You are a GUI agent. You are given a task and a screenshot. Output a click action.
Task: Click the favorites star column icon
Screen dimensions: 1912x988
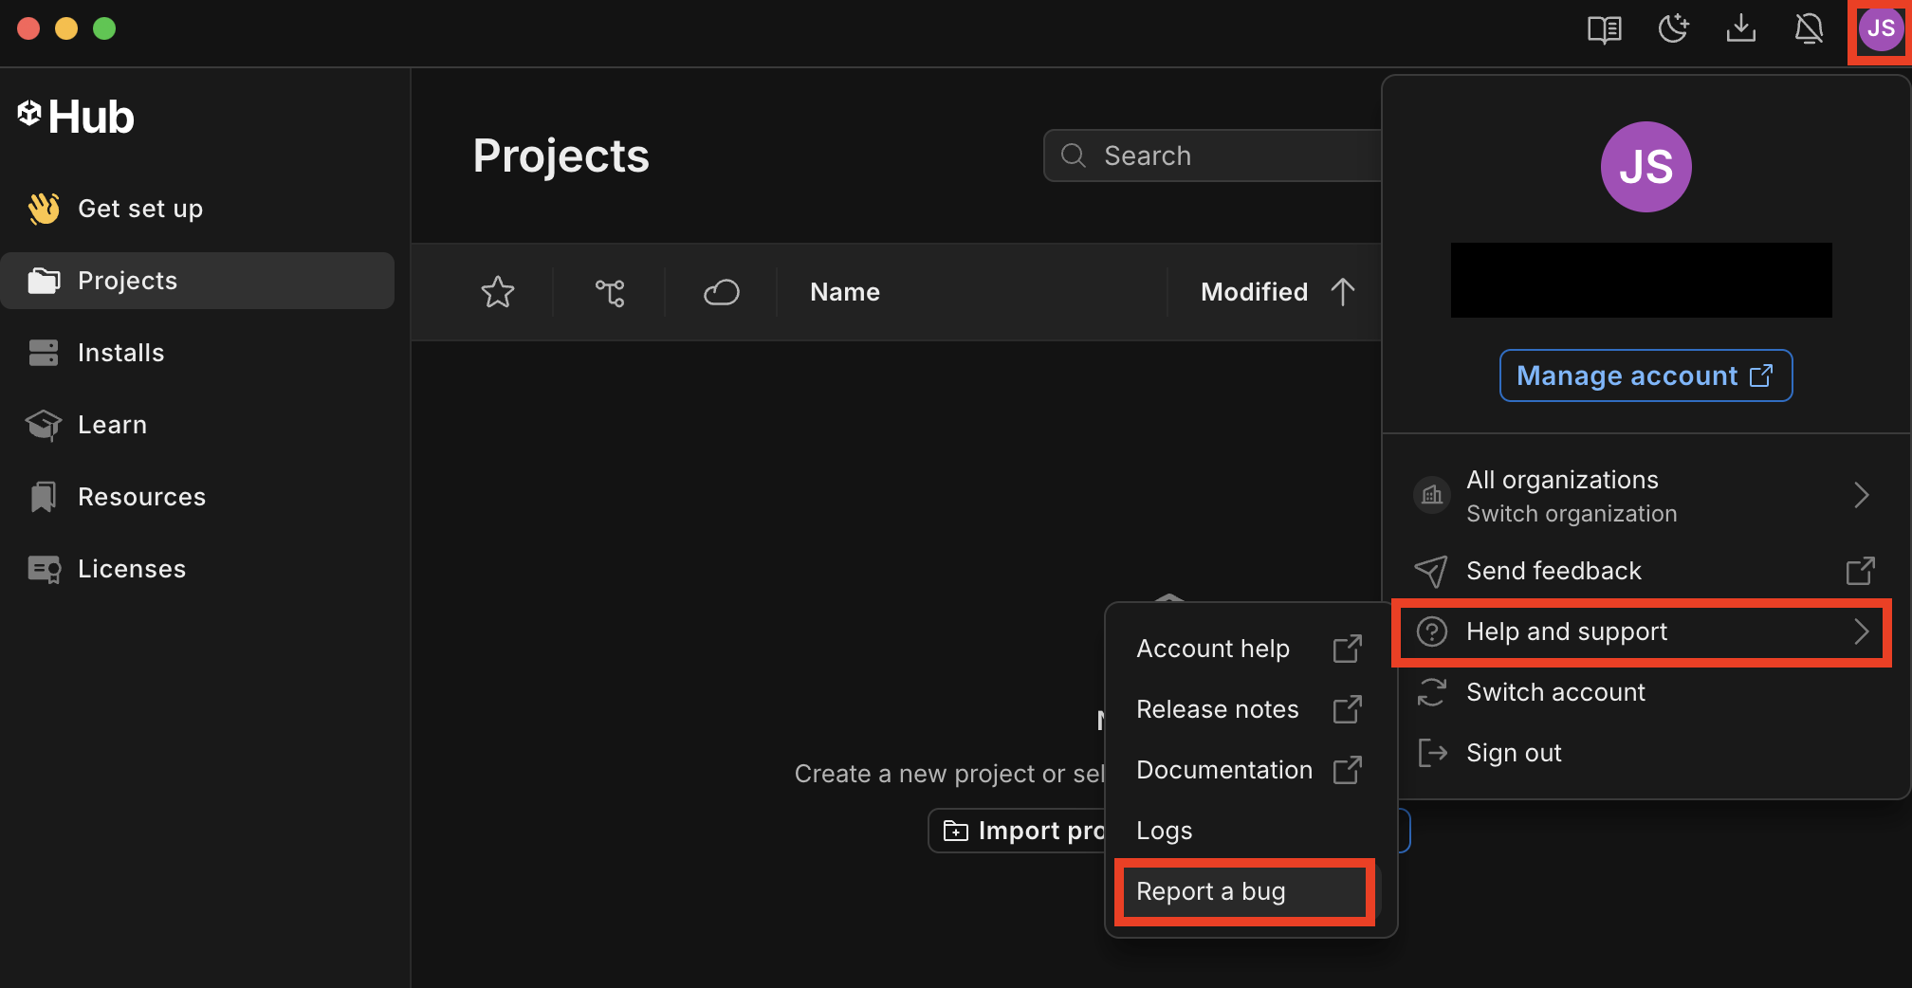click(497, 292)
